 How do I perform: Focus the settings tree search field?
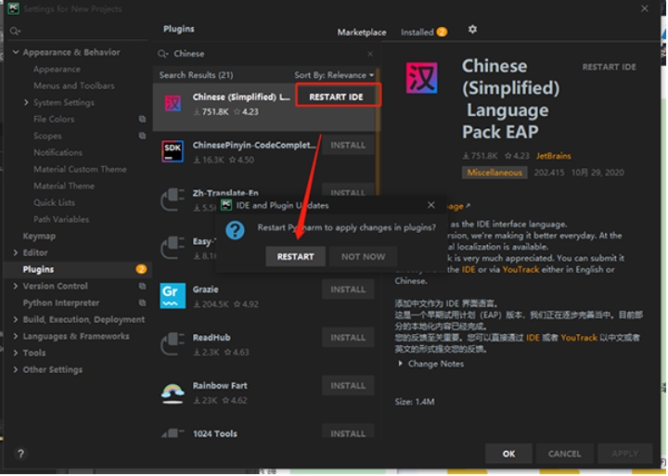[78, 32]
